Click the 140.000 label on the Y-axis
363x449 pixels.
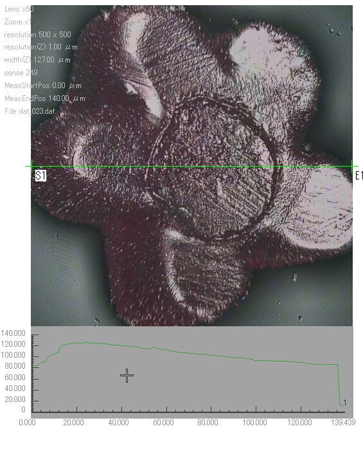pos(13,333)
